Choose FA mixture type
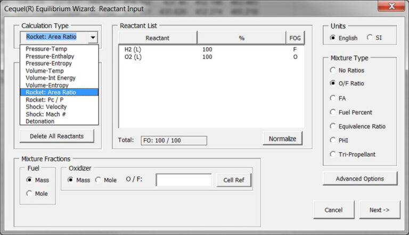409x235 pixels. pyautogui.click(x=338, y=98)
